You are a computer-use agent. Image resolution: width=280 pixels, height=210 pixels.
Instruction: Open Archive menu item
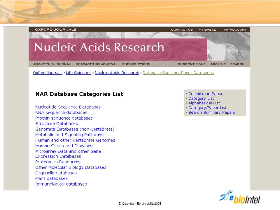pos(218,64)
